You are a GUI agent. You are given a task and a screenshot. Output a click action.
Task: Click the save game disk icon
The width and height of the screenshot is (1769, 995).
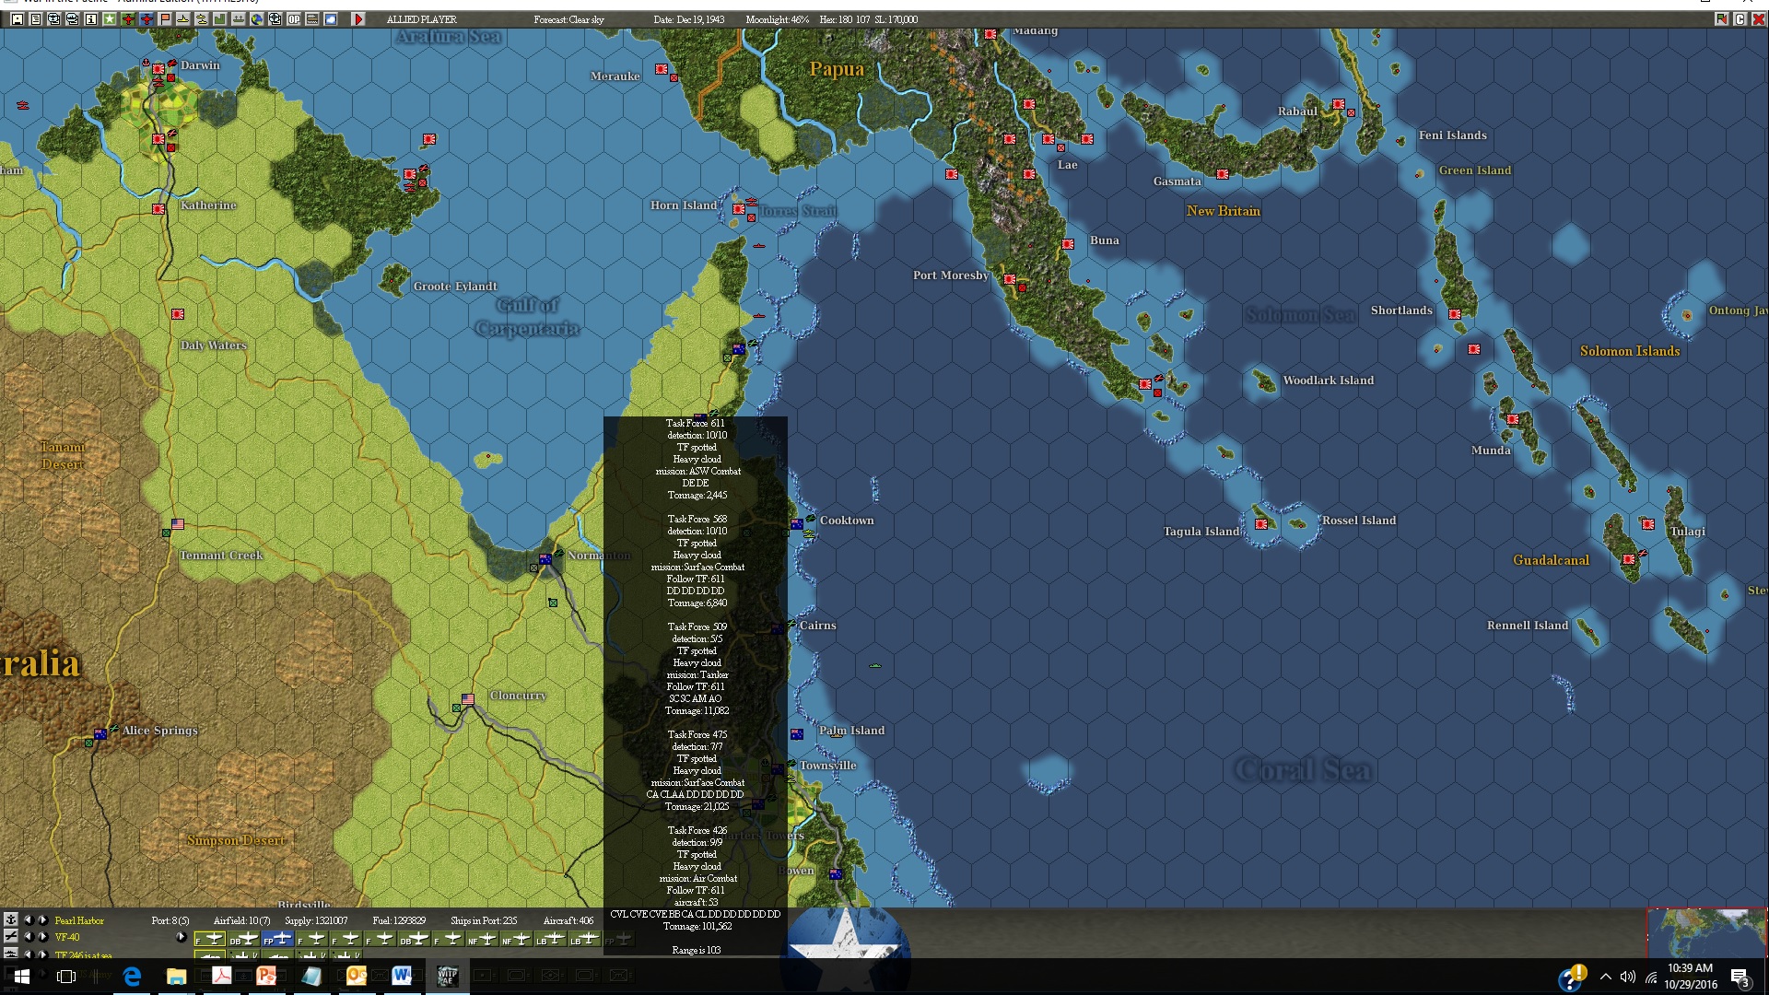tap(18, 18)
